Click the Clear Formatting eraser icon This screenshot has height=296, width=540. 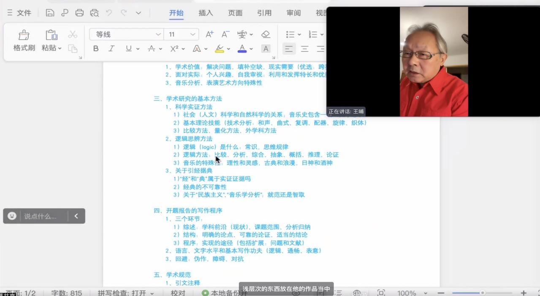click(266, 34)
